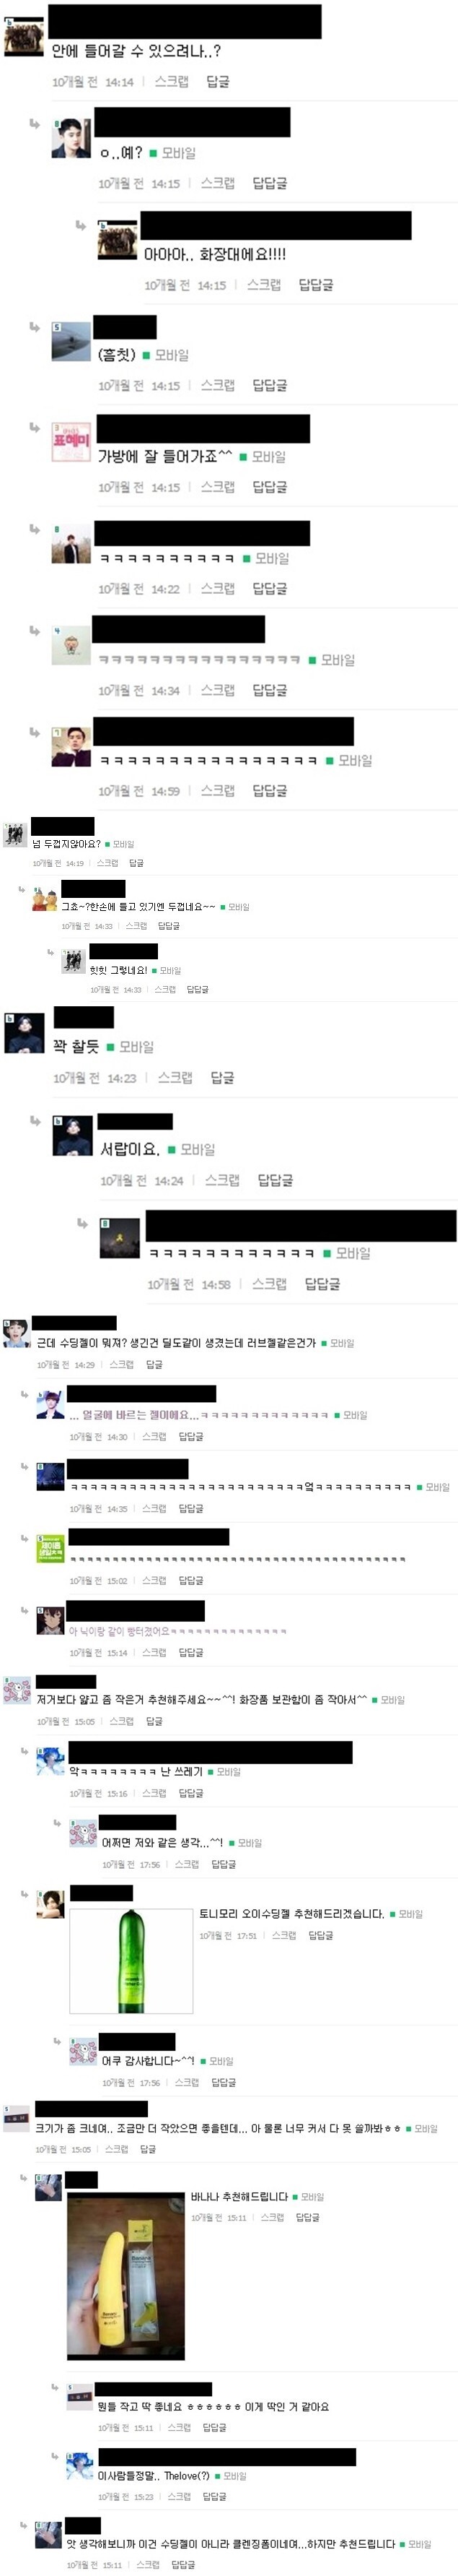Click 스크랩 beside the 토니모리 오이수딩젤 recommendation
This screenshot has width=458, height=2576.
click(283, 1936)
